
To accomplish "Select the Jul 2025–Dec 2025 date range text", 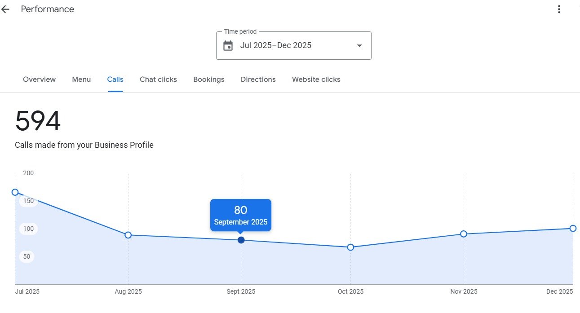I will [275, 45].
